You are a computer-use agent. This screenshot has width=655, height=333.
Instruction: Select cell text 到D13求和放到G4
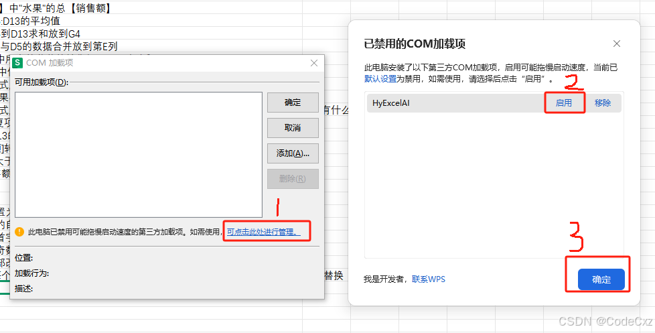coord(40,34)
